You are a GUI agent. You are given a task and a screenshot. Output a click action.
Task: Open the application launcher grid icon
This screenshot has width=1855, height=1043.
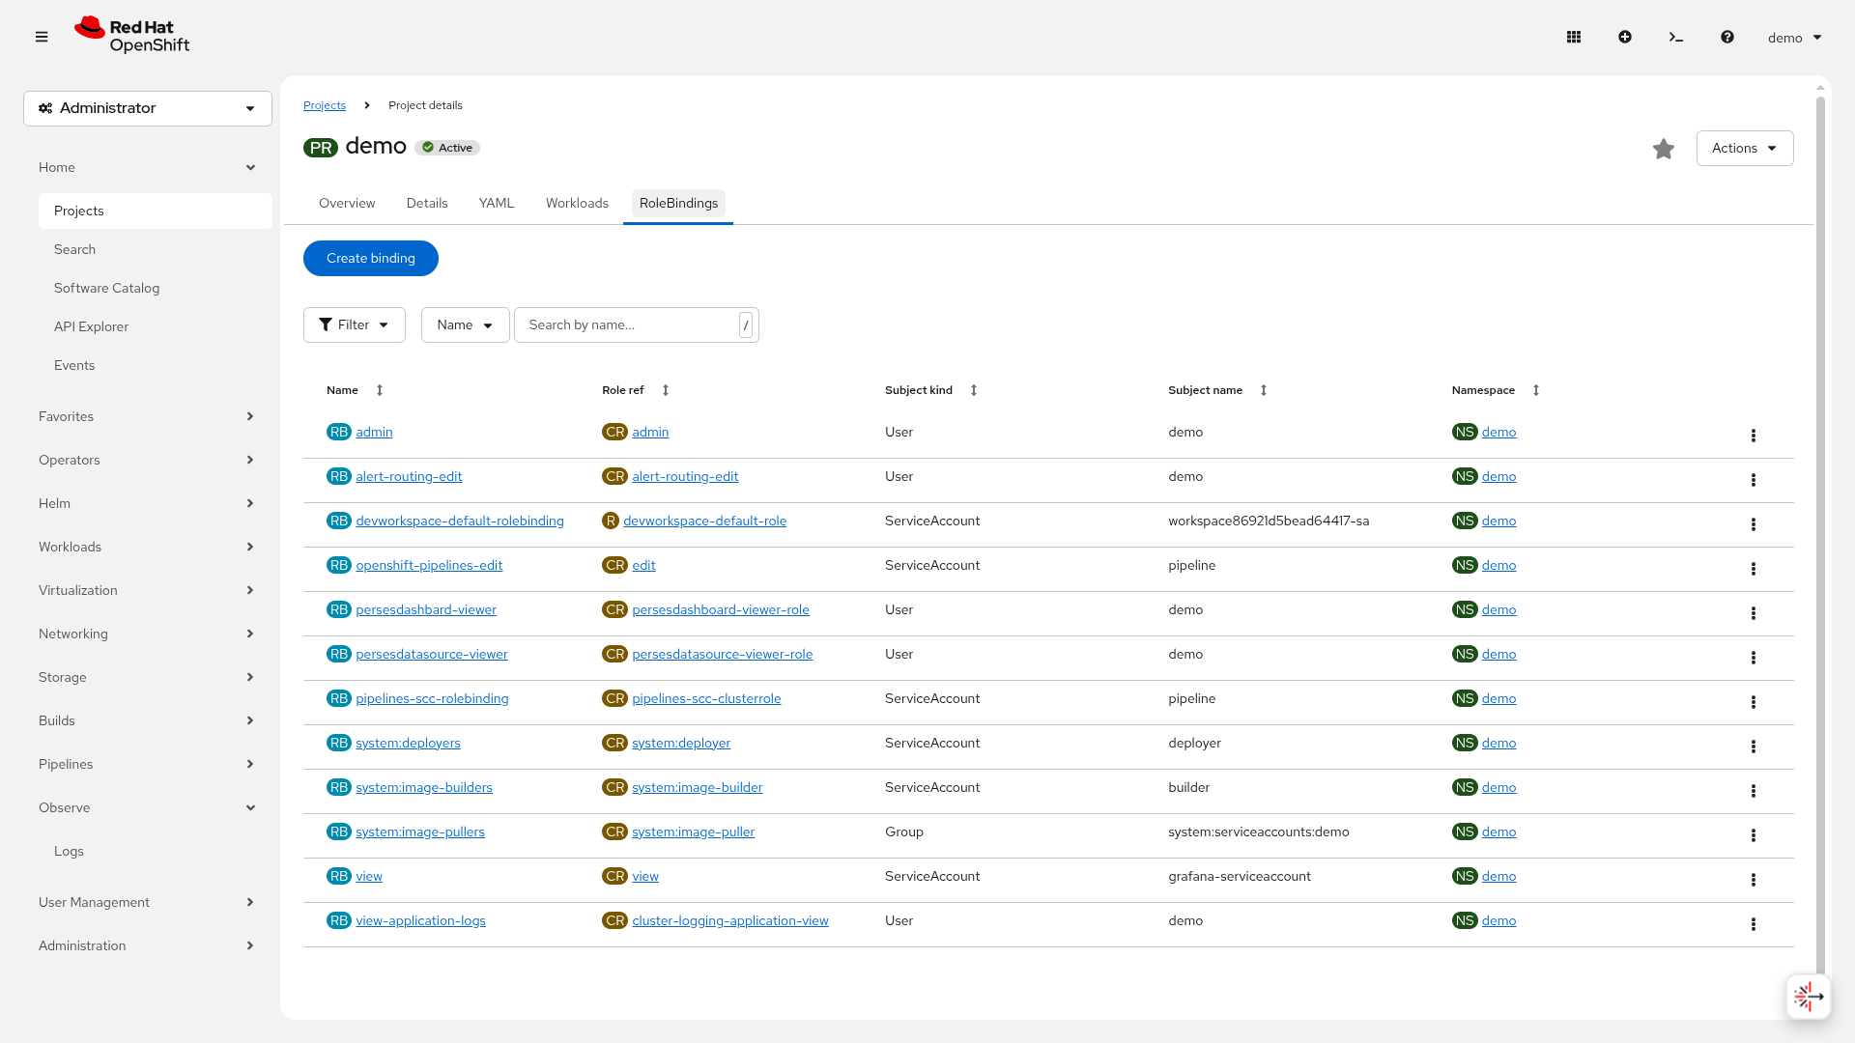1574,37
